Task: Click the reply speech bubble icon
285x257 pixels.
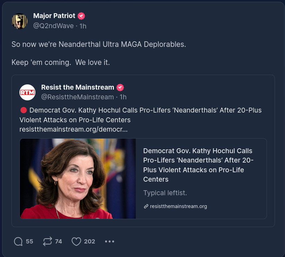Action: pos(18,241)
